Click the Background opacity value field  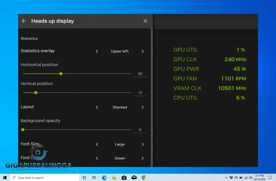[140, 130]
